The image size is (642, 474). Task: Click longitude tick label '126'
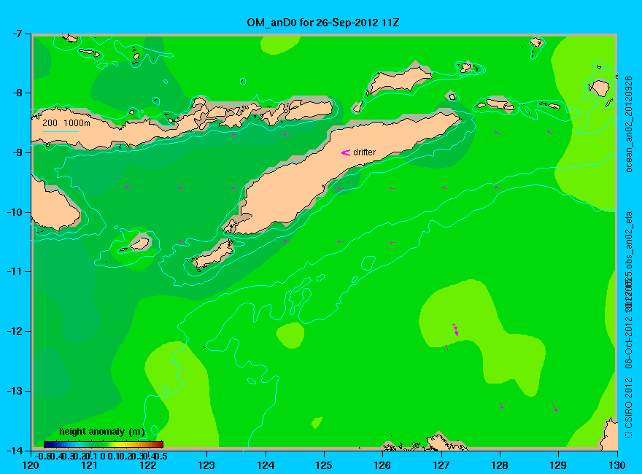point(382,465)
